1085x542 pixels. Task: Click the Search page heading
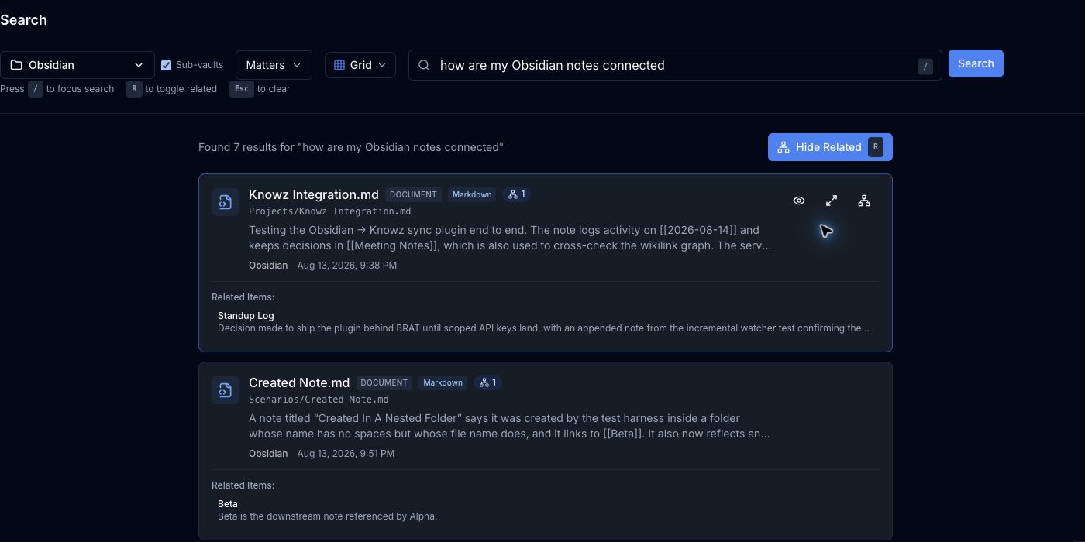pos(23,20)
